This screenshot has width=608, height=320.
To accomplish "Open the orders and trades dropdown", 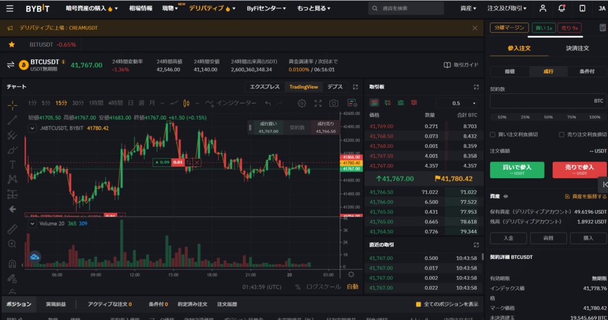I will coord(507,8).
